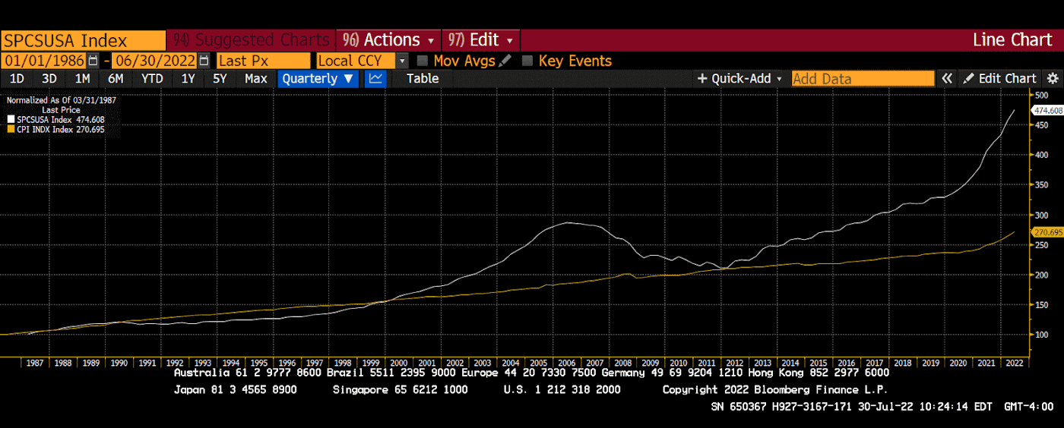
Task: Click Normalized As Of 03/31/1987 label
Action: [x=62, y=99]
